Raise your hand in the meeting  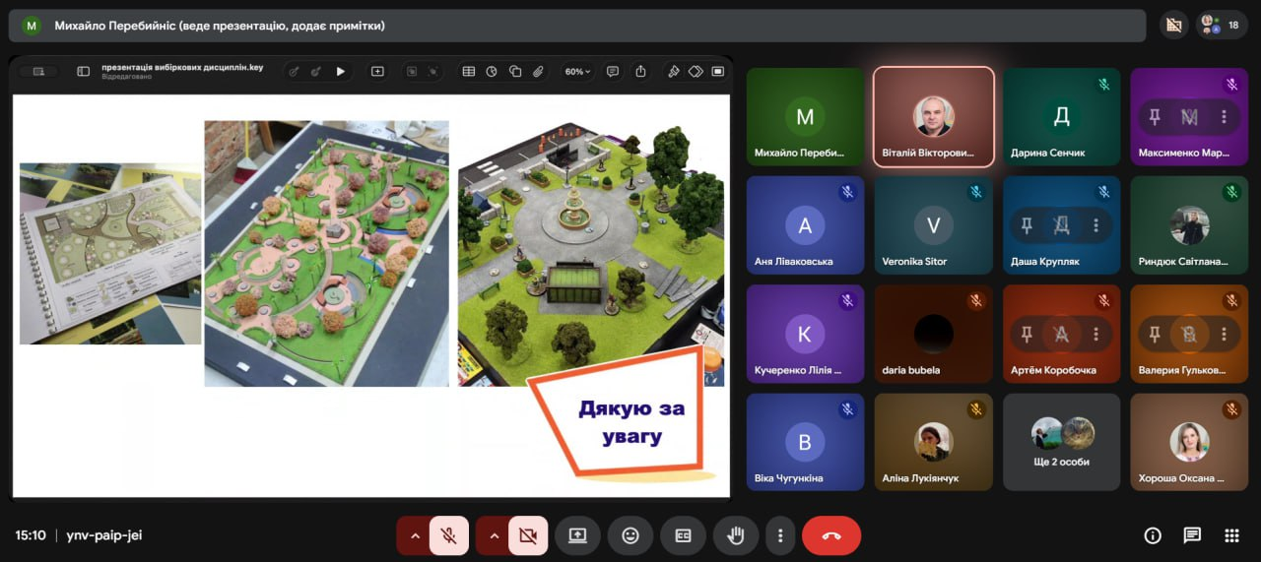coord(735,535)
